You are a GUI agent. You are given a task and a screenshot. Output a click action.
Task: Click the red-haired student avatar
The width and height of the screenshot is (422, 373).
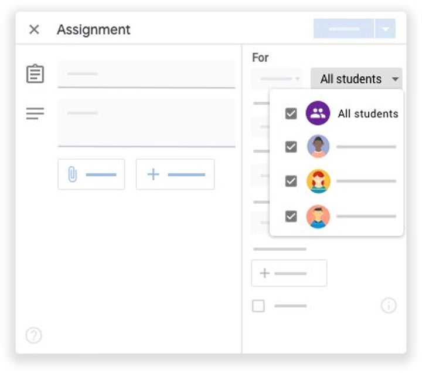coord(318,182)
